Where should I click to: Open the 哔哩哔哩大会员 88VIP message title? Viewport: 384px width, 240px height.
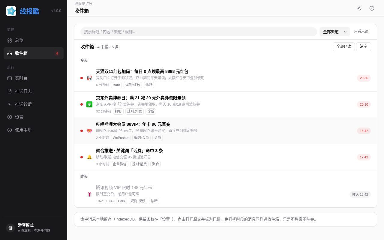133,124
